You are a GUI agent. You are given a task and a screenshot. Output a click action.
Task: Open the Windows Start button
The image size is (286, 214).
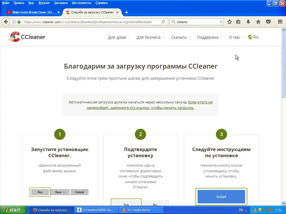pyautogui.click(x=13, y=210)
